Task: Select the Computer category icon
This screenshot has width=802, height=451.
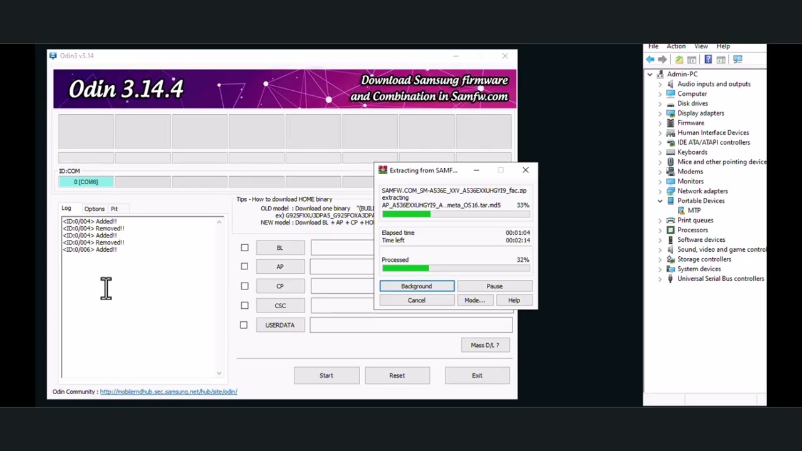Action: (670, 93)
